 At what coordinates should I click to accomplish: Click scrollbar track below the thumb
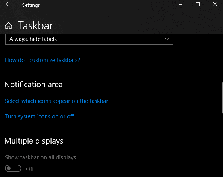click(222, 145)
